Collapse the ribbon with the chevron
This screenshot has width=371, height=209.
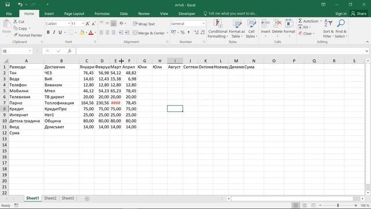(x=367, y=42)
